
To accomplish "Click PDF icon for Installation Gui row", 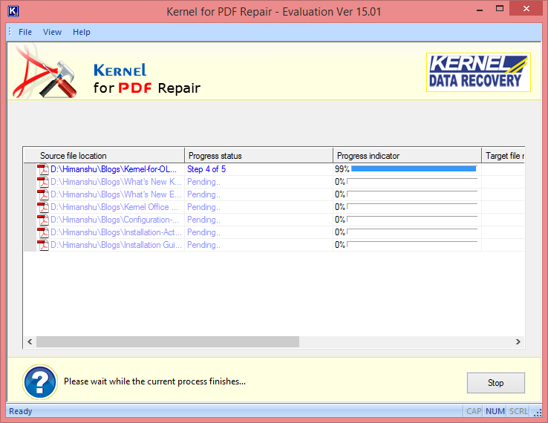I will (x=43, y=245).
